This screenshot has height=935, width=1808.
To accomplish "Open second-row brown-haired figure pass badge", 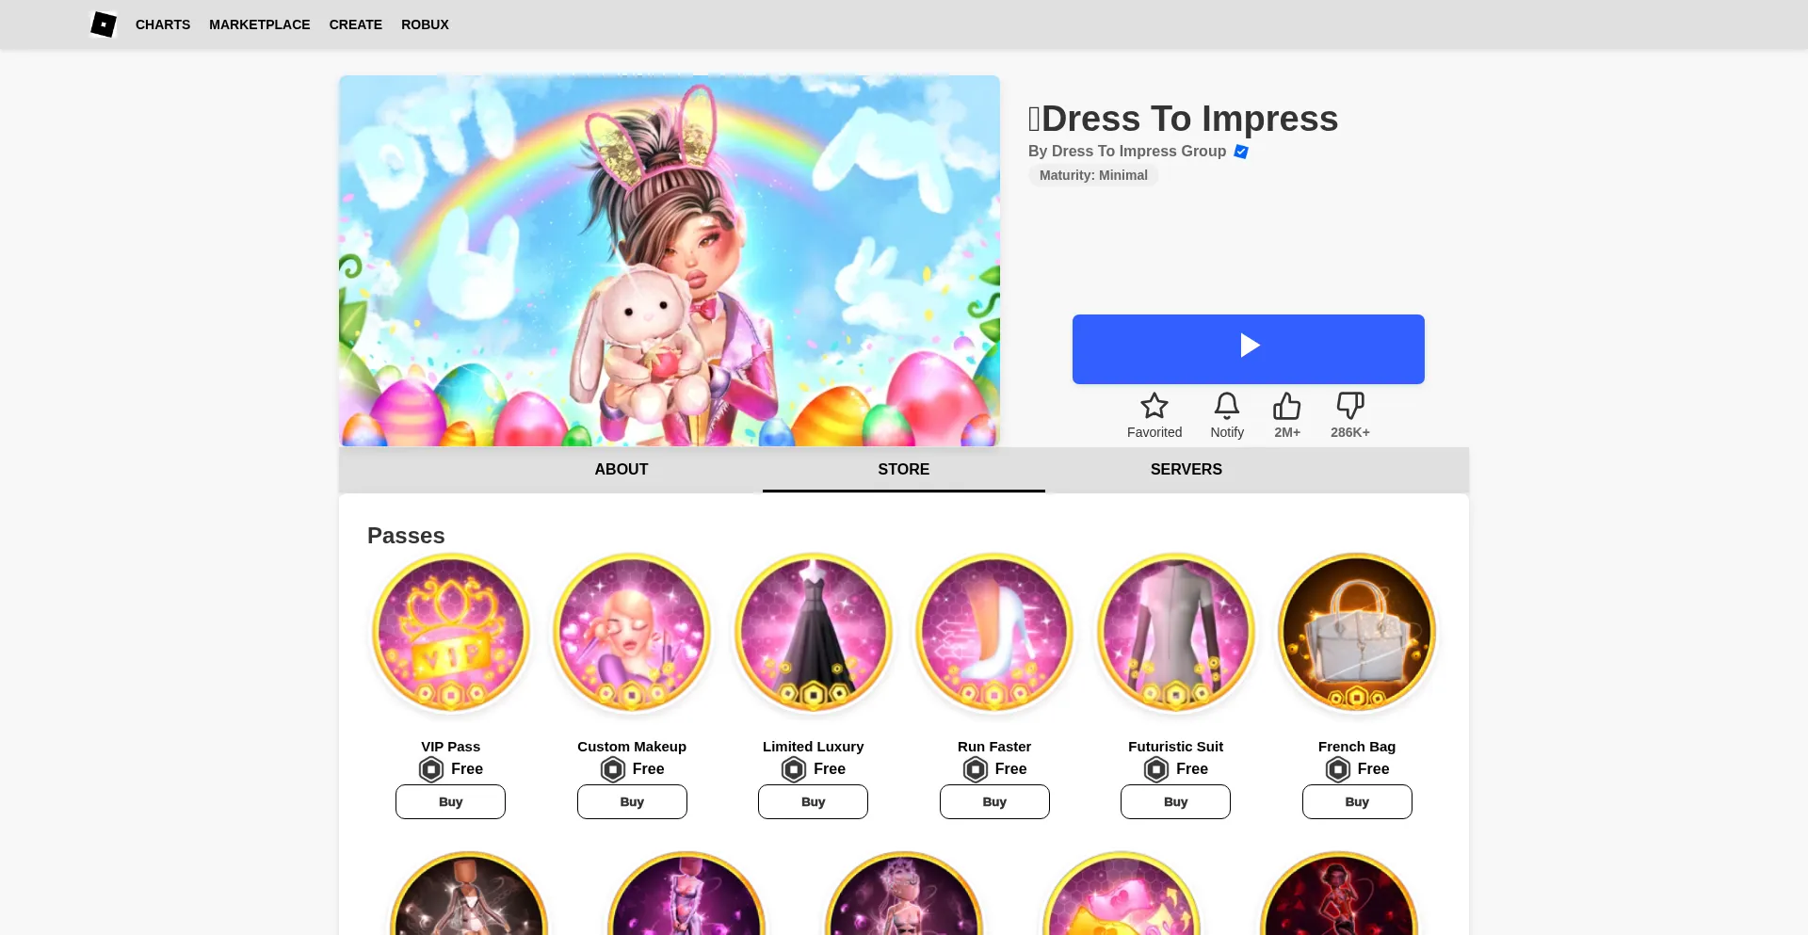I will pyautogui.click(x=469, y=894).
